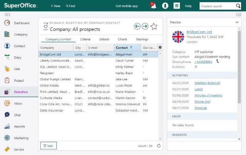The width and height of the screenshot is (246, 155).
Task: Call direct phone handset icon
Action: 218,61
